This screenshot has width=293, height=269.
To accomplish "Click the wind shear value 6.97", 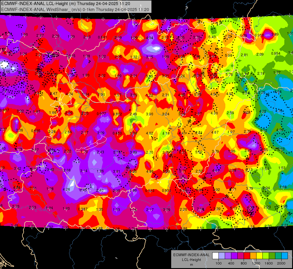I will click(x=213, y=56).
